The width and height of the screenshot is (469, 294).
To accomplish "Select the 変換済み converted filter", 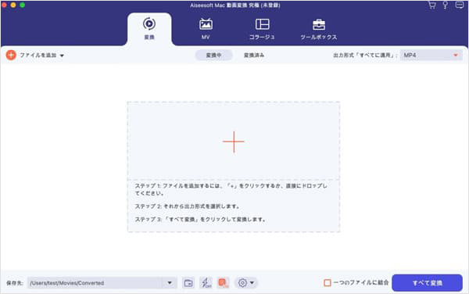I will point(254,56).
